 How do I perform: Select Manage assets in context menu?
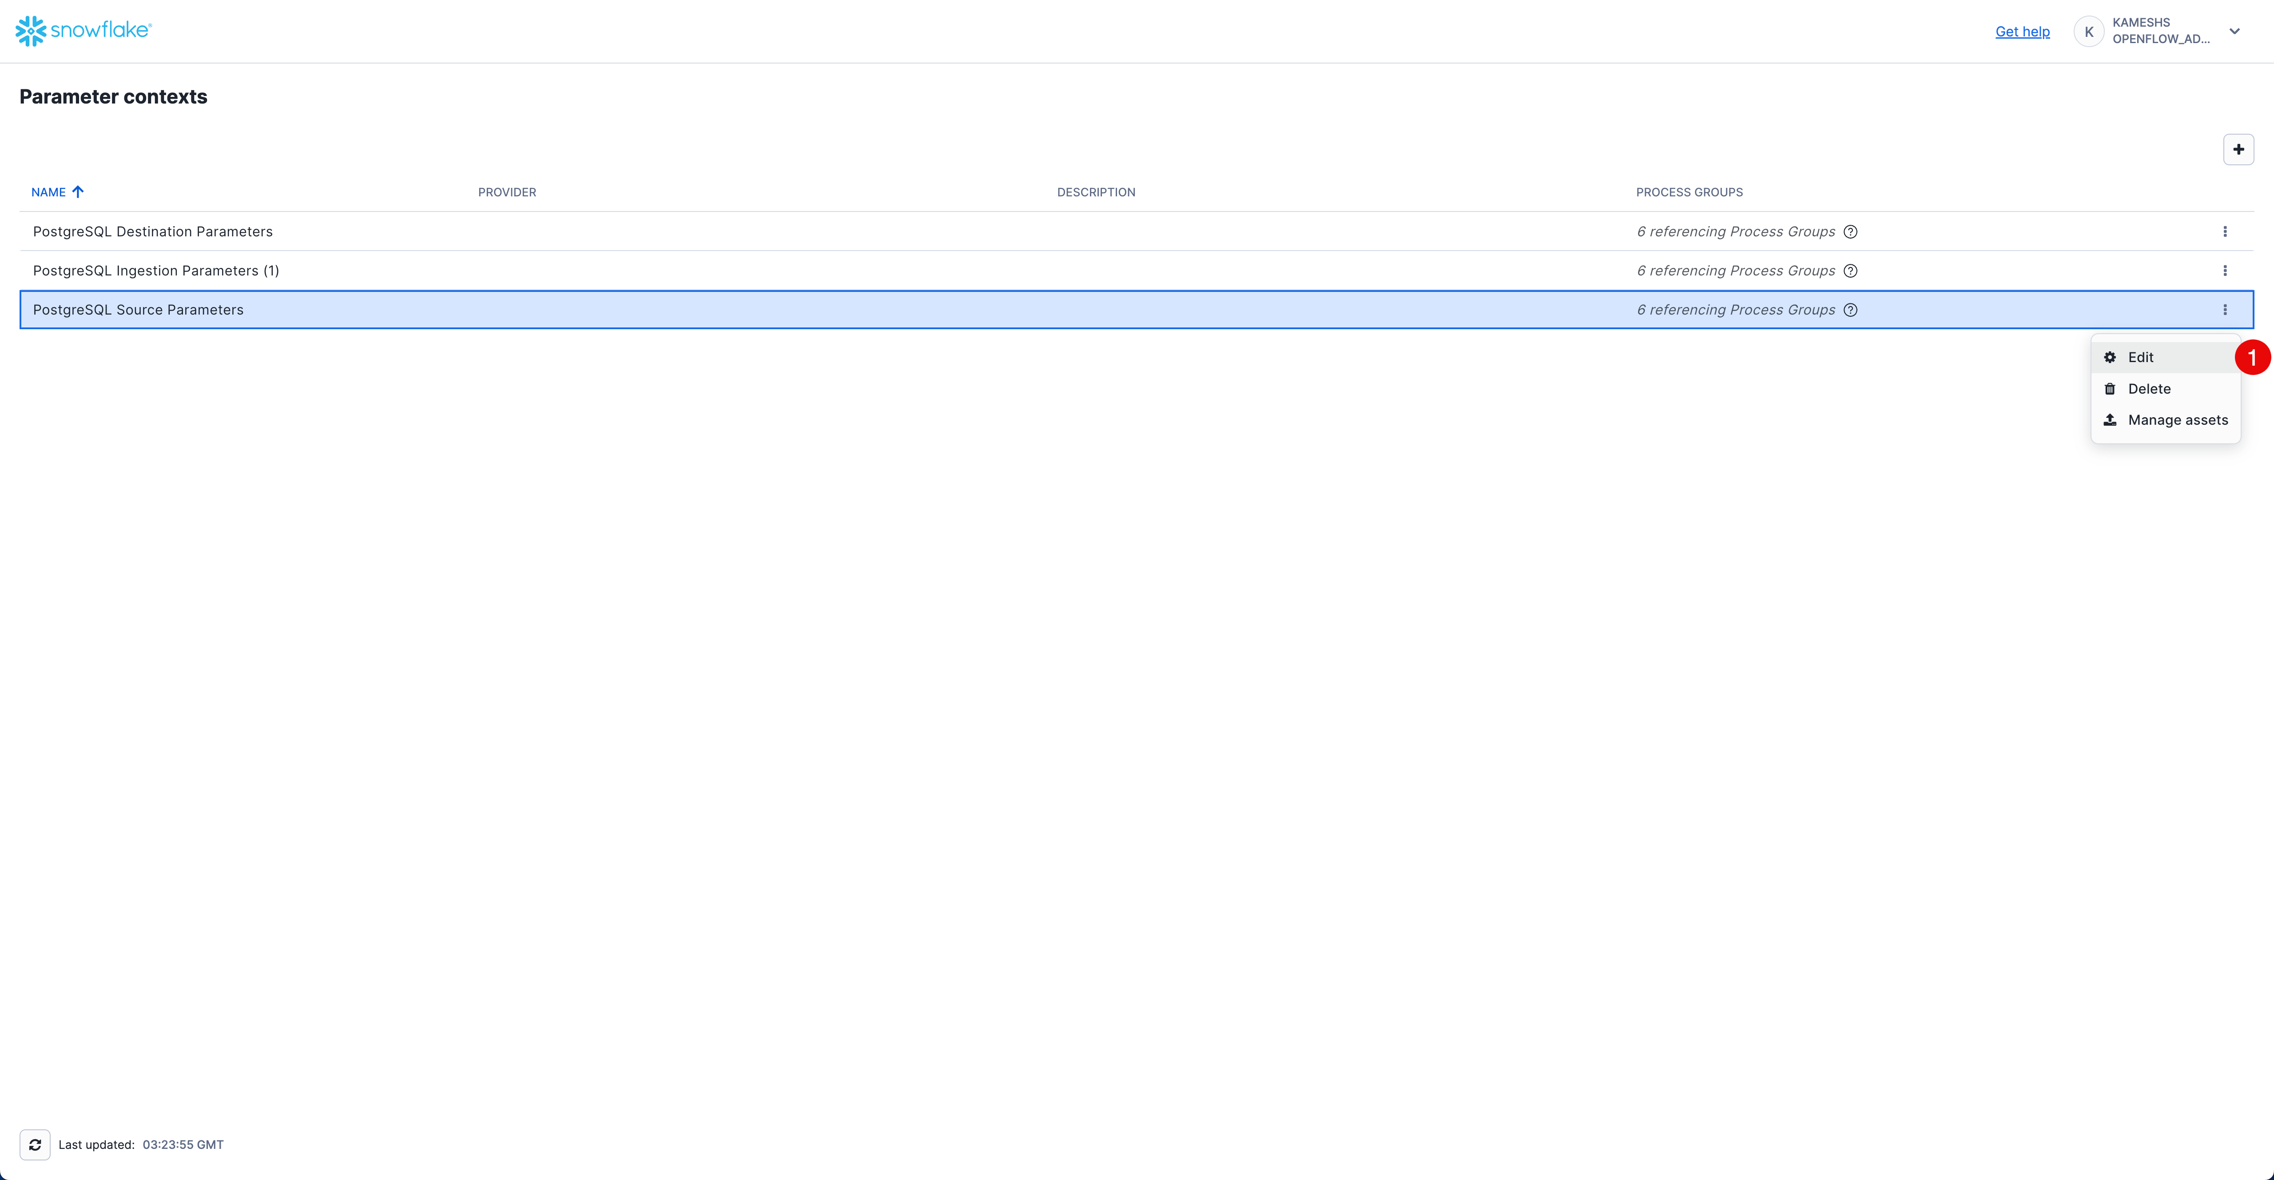pos(2177,419)
